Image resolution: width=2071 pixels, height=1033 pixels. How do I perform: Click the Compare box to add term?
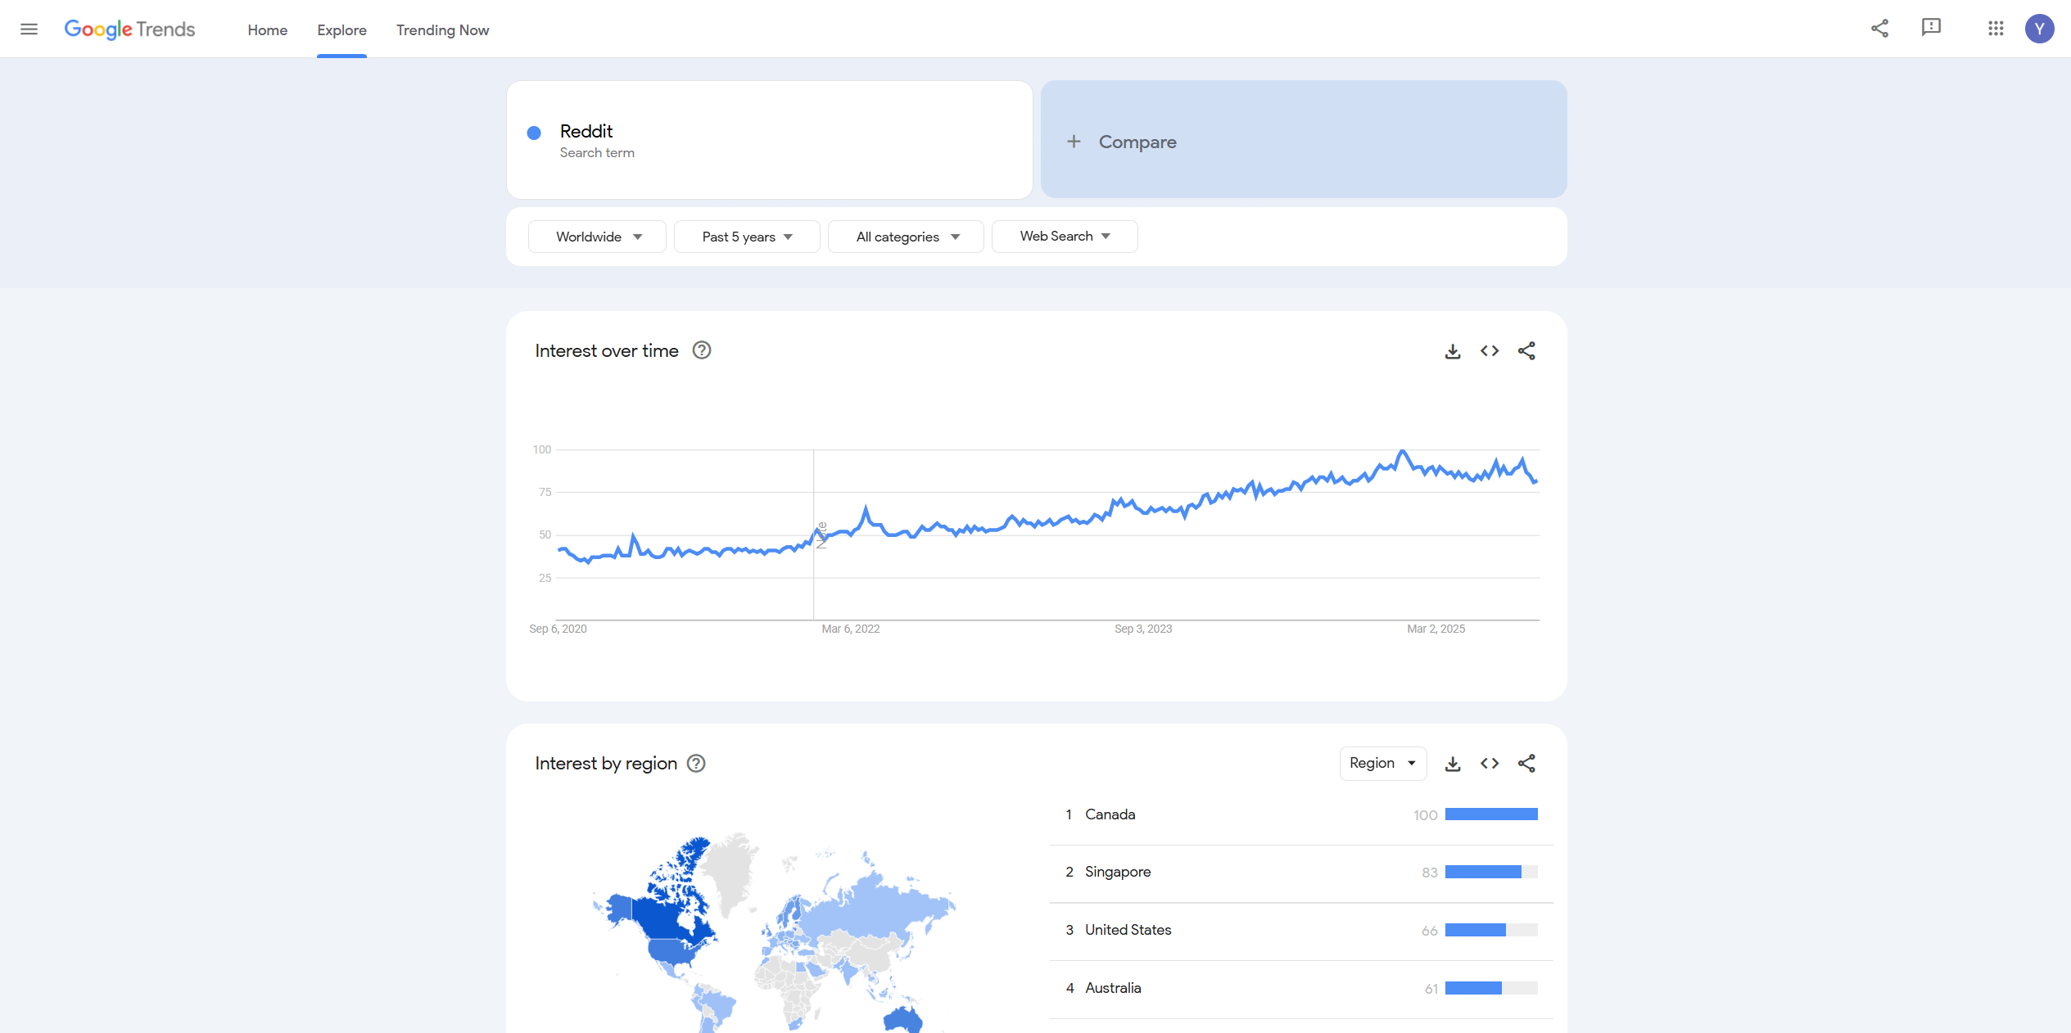coord(1304,139)
